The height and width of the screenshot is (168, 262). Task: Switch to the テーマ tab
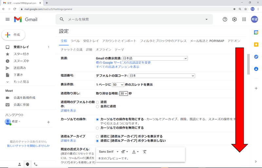pyautogui.click(x=119, y=49)
